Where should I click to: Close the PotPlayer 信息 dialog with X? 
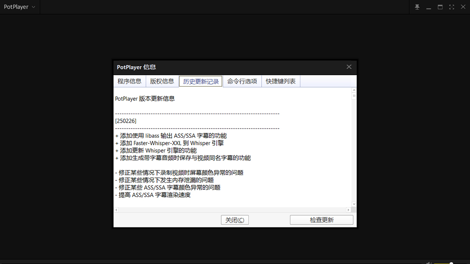(x=349, y=67)
